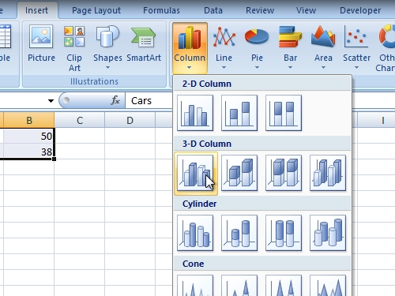395x296 pixels.
Task: Click the Column chart button
Action: (190, 47)
